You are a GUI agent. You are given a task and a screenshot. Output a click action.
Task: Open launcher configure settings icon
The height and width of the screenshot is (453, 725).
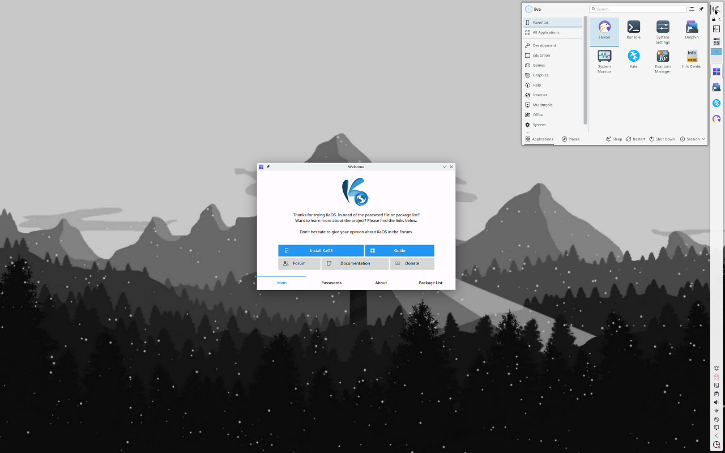click(x=692, y=9)
